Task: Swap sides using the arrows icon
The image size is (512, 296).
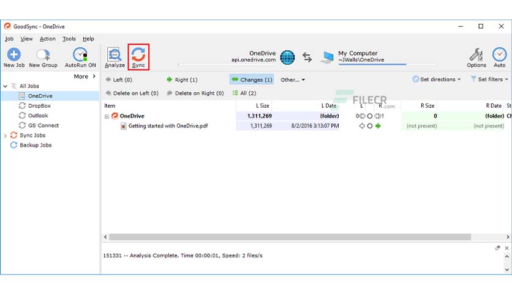Action: tap(307, 57)
